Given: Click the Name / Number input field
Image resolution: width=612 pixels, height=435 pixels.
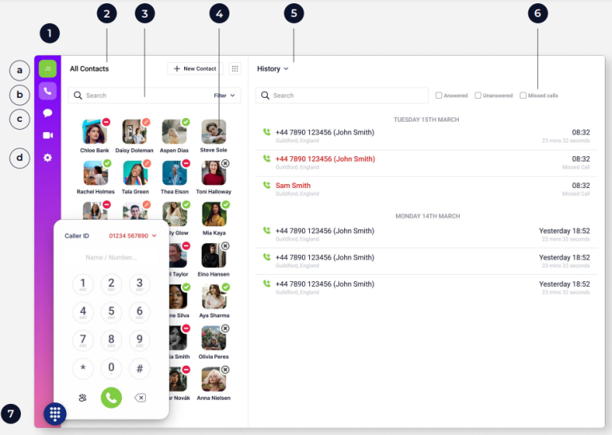Looking at the screenshot, I should click(x=112, y=257).
